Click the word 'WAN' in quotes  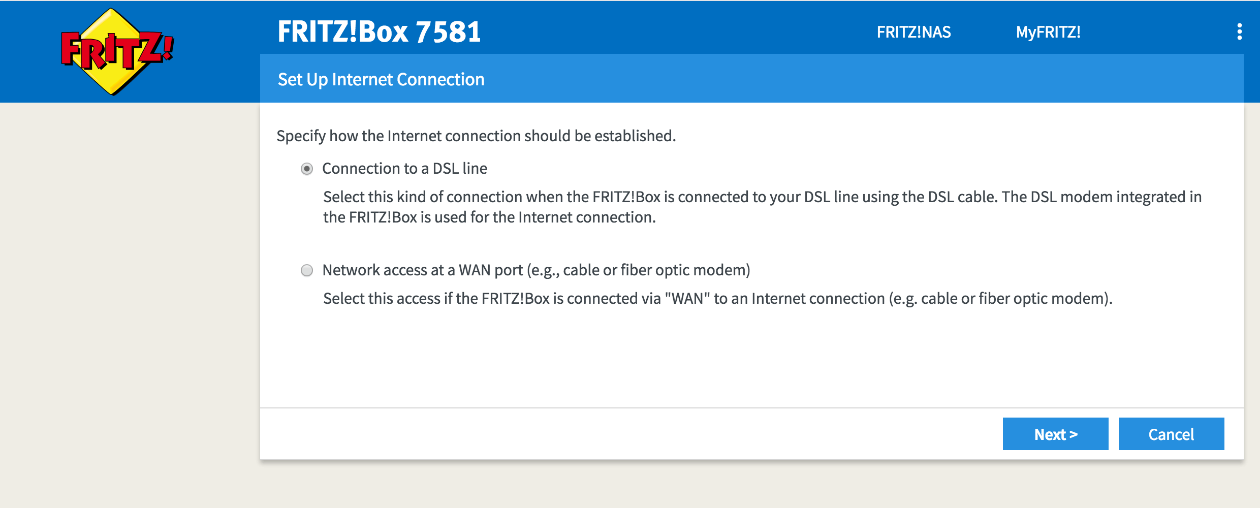point(687,298)
